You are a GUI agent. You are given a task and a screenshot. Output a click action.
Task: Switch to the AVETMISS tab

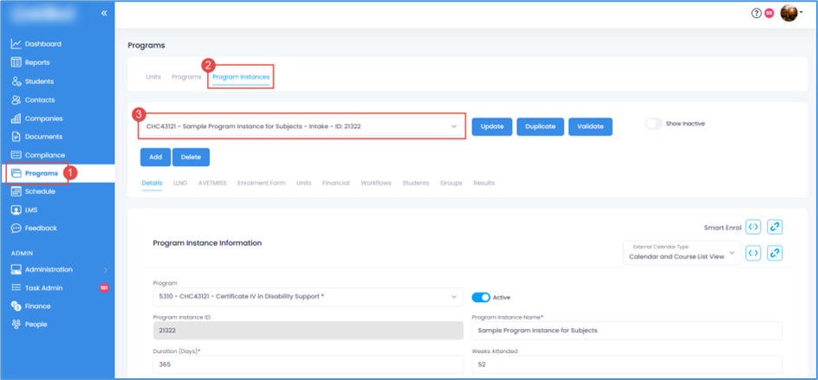(x=212, y=184)
